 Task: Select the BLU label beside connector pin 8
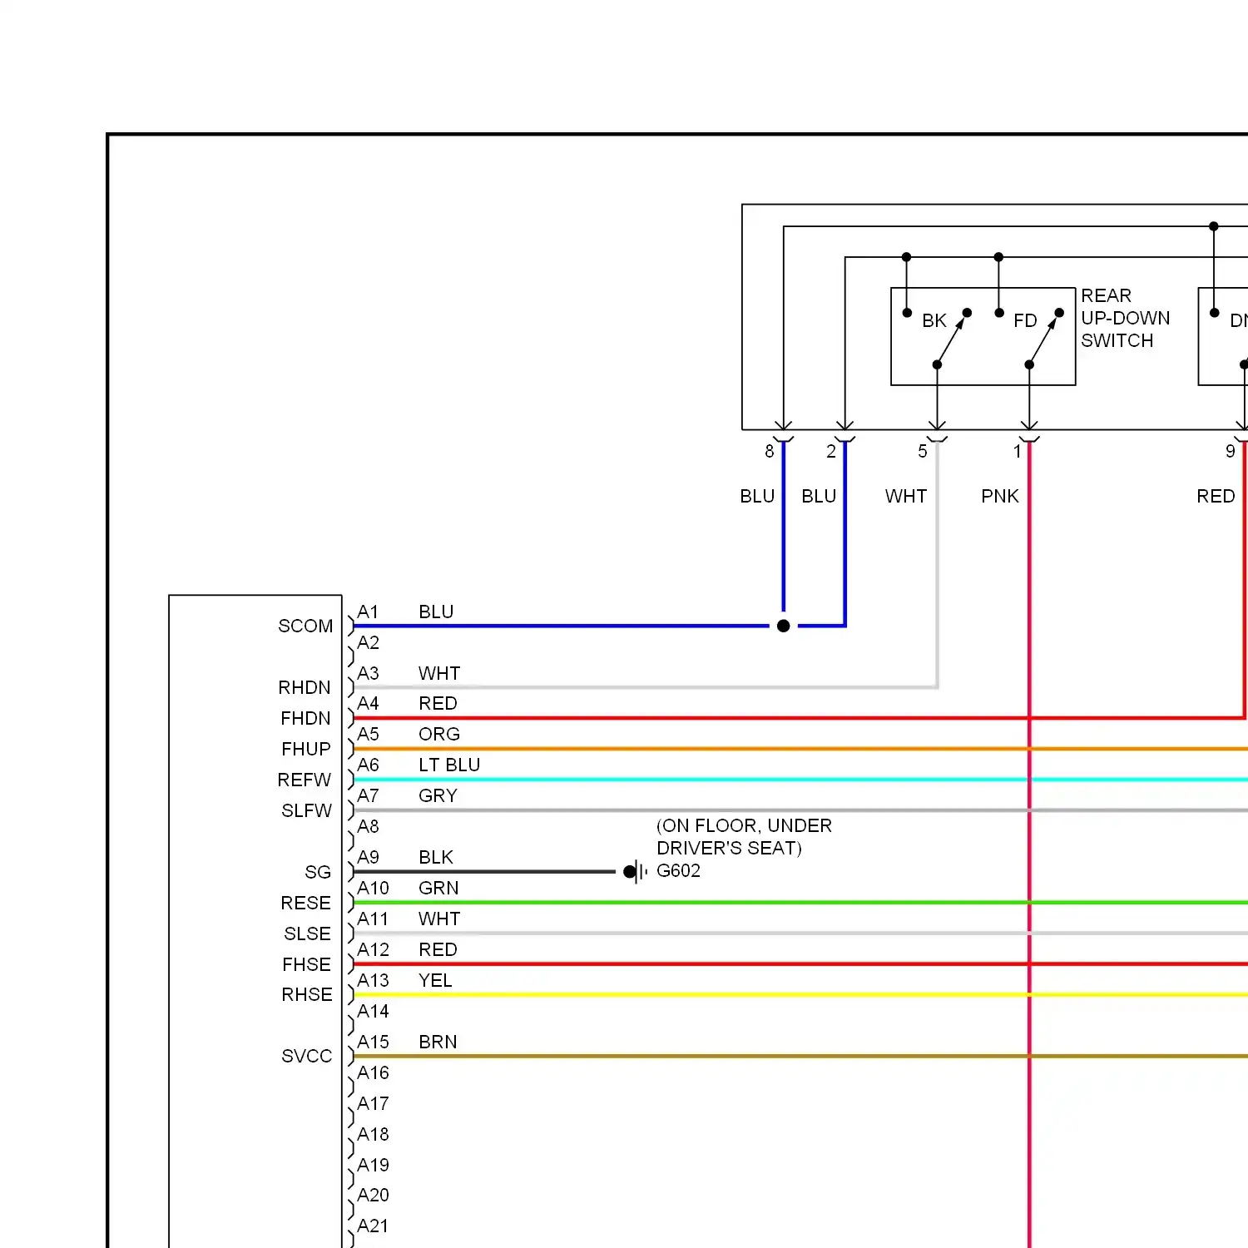coord(757,496)
